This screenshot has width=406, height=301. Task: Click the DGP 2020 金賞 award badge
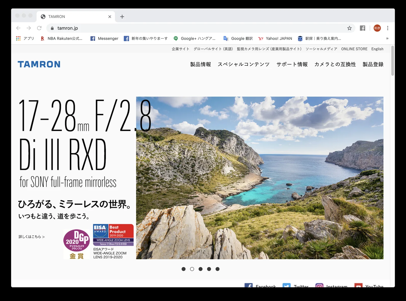click(76, 244)
